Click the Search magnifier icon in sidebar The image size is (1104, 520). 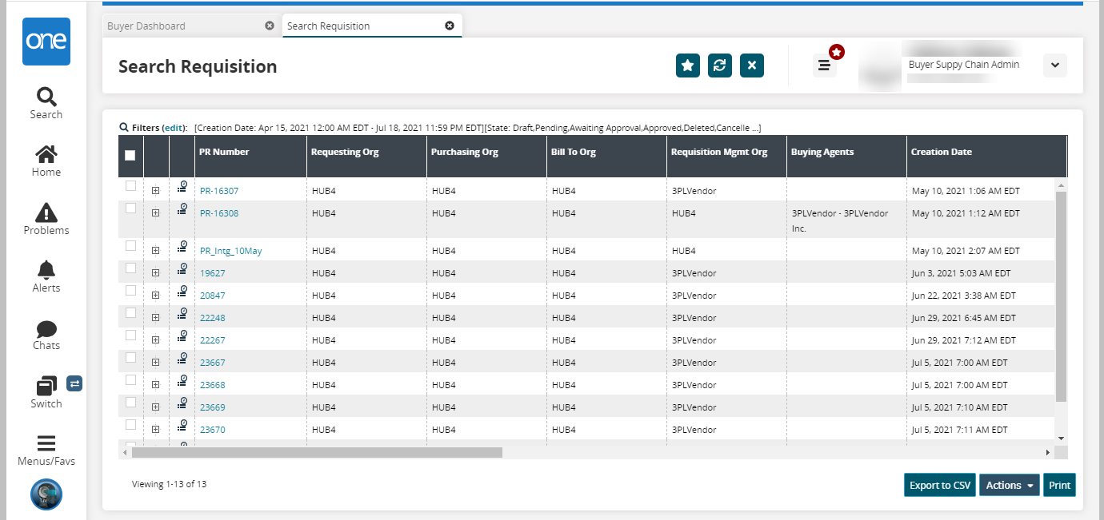[x=46, y=97]
